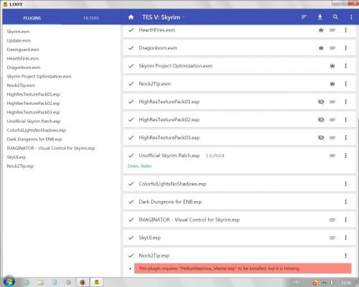Open HearthFires.esm card three-dot menu
The height and width of the screenshot is (287, 359).
click(x=345, y=30)
